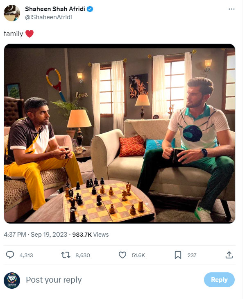View the 983.7K Views analytics

click(91, 235)
